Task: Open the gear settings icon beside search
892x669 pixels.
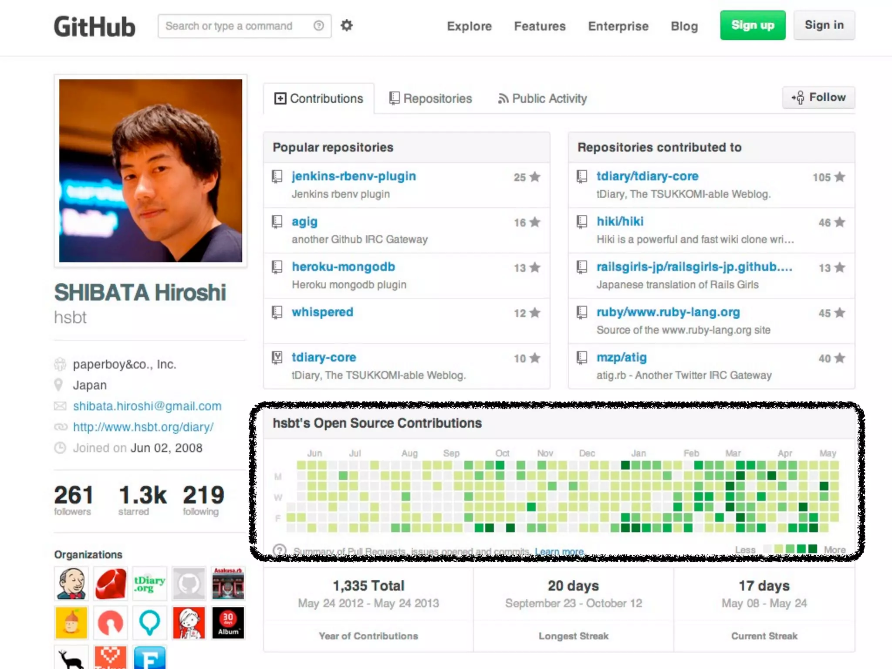Action: point(346,26)
